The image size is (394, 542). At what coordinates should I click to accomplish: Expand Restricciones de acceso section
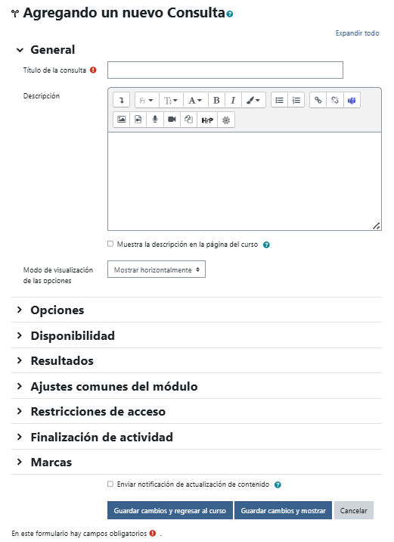(x=20, y=411)
